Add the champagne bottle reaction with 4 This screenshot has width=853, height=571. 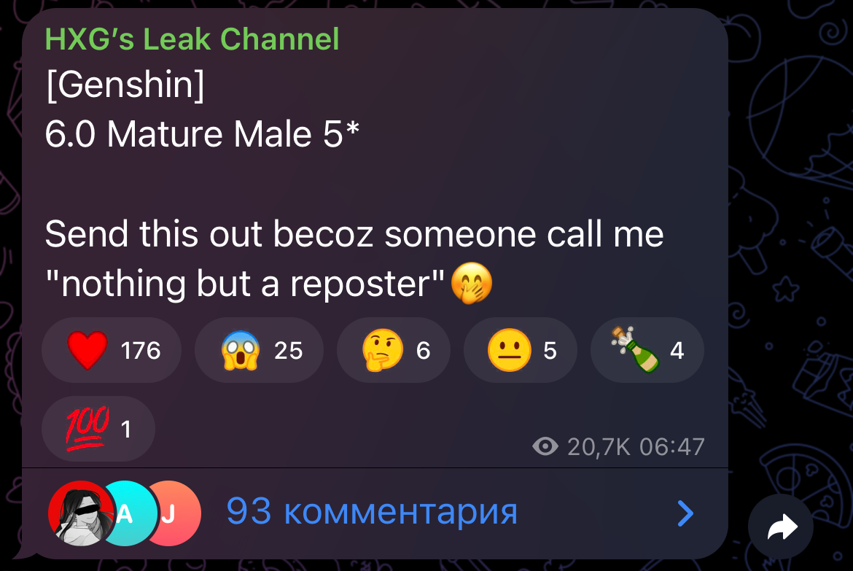click(x=647, y=350)
